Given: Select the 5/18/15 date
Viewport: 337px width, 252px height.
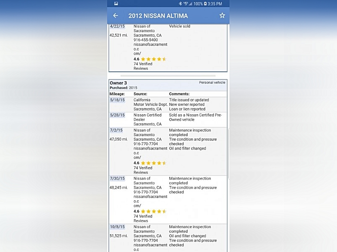Looking at the screenshot, I should [117, 100].
